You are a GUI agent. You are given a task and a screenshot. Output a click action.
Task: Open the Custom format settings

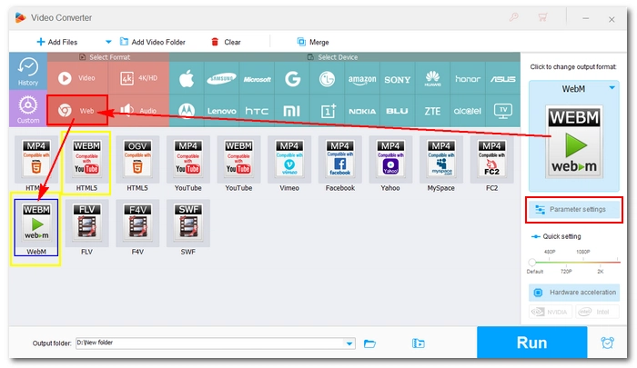pos(27,109)
